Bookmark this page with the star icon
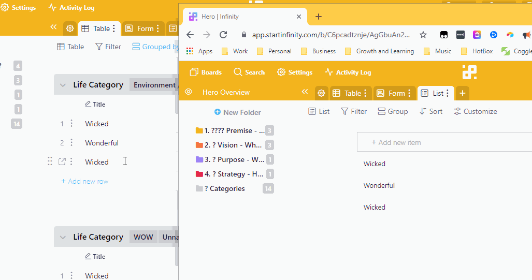Image resolution: width=532 pixels, height=280 pixels. point(423,35)
